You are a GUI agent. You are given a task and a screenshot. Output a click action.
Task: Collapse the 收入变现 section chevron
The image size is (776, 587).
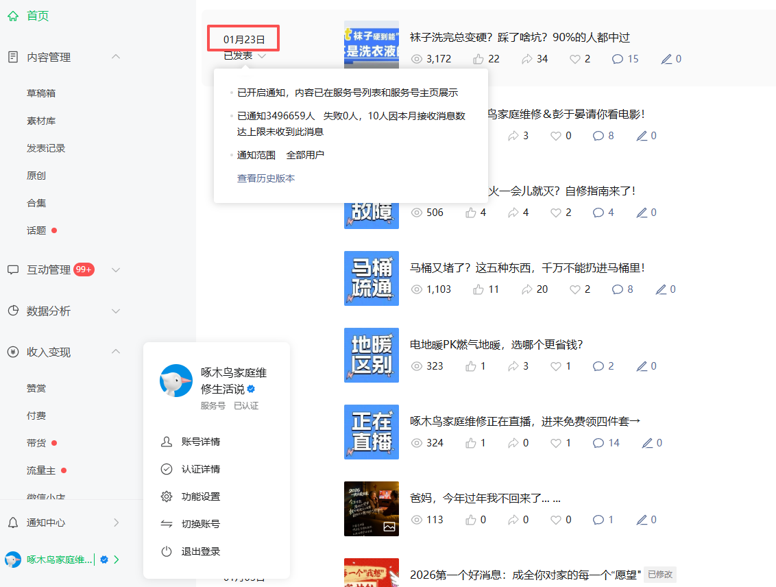pyautogui.click(x=116, y=351)
